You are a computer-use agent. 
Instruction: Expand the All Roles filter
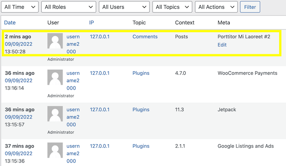point(69,7)
